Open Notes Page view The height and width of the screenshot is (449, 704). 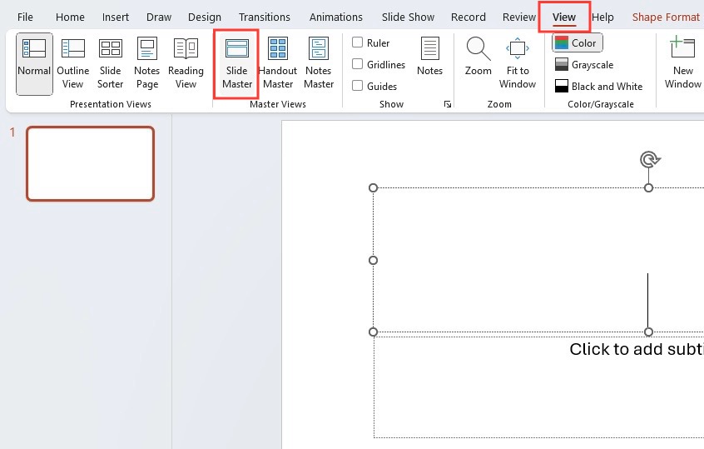[146, 64]
